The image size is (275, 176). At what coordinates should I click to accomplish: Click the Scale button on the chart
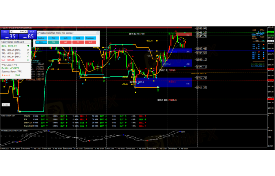pos(5,104)
